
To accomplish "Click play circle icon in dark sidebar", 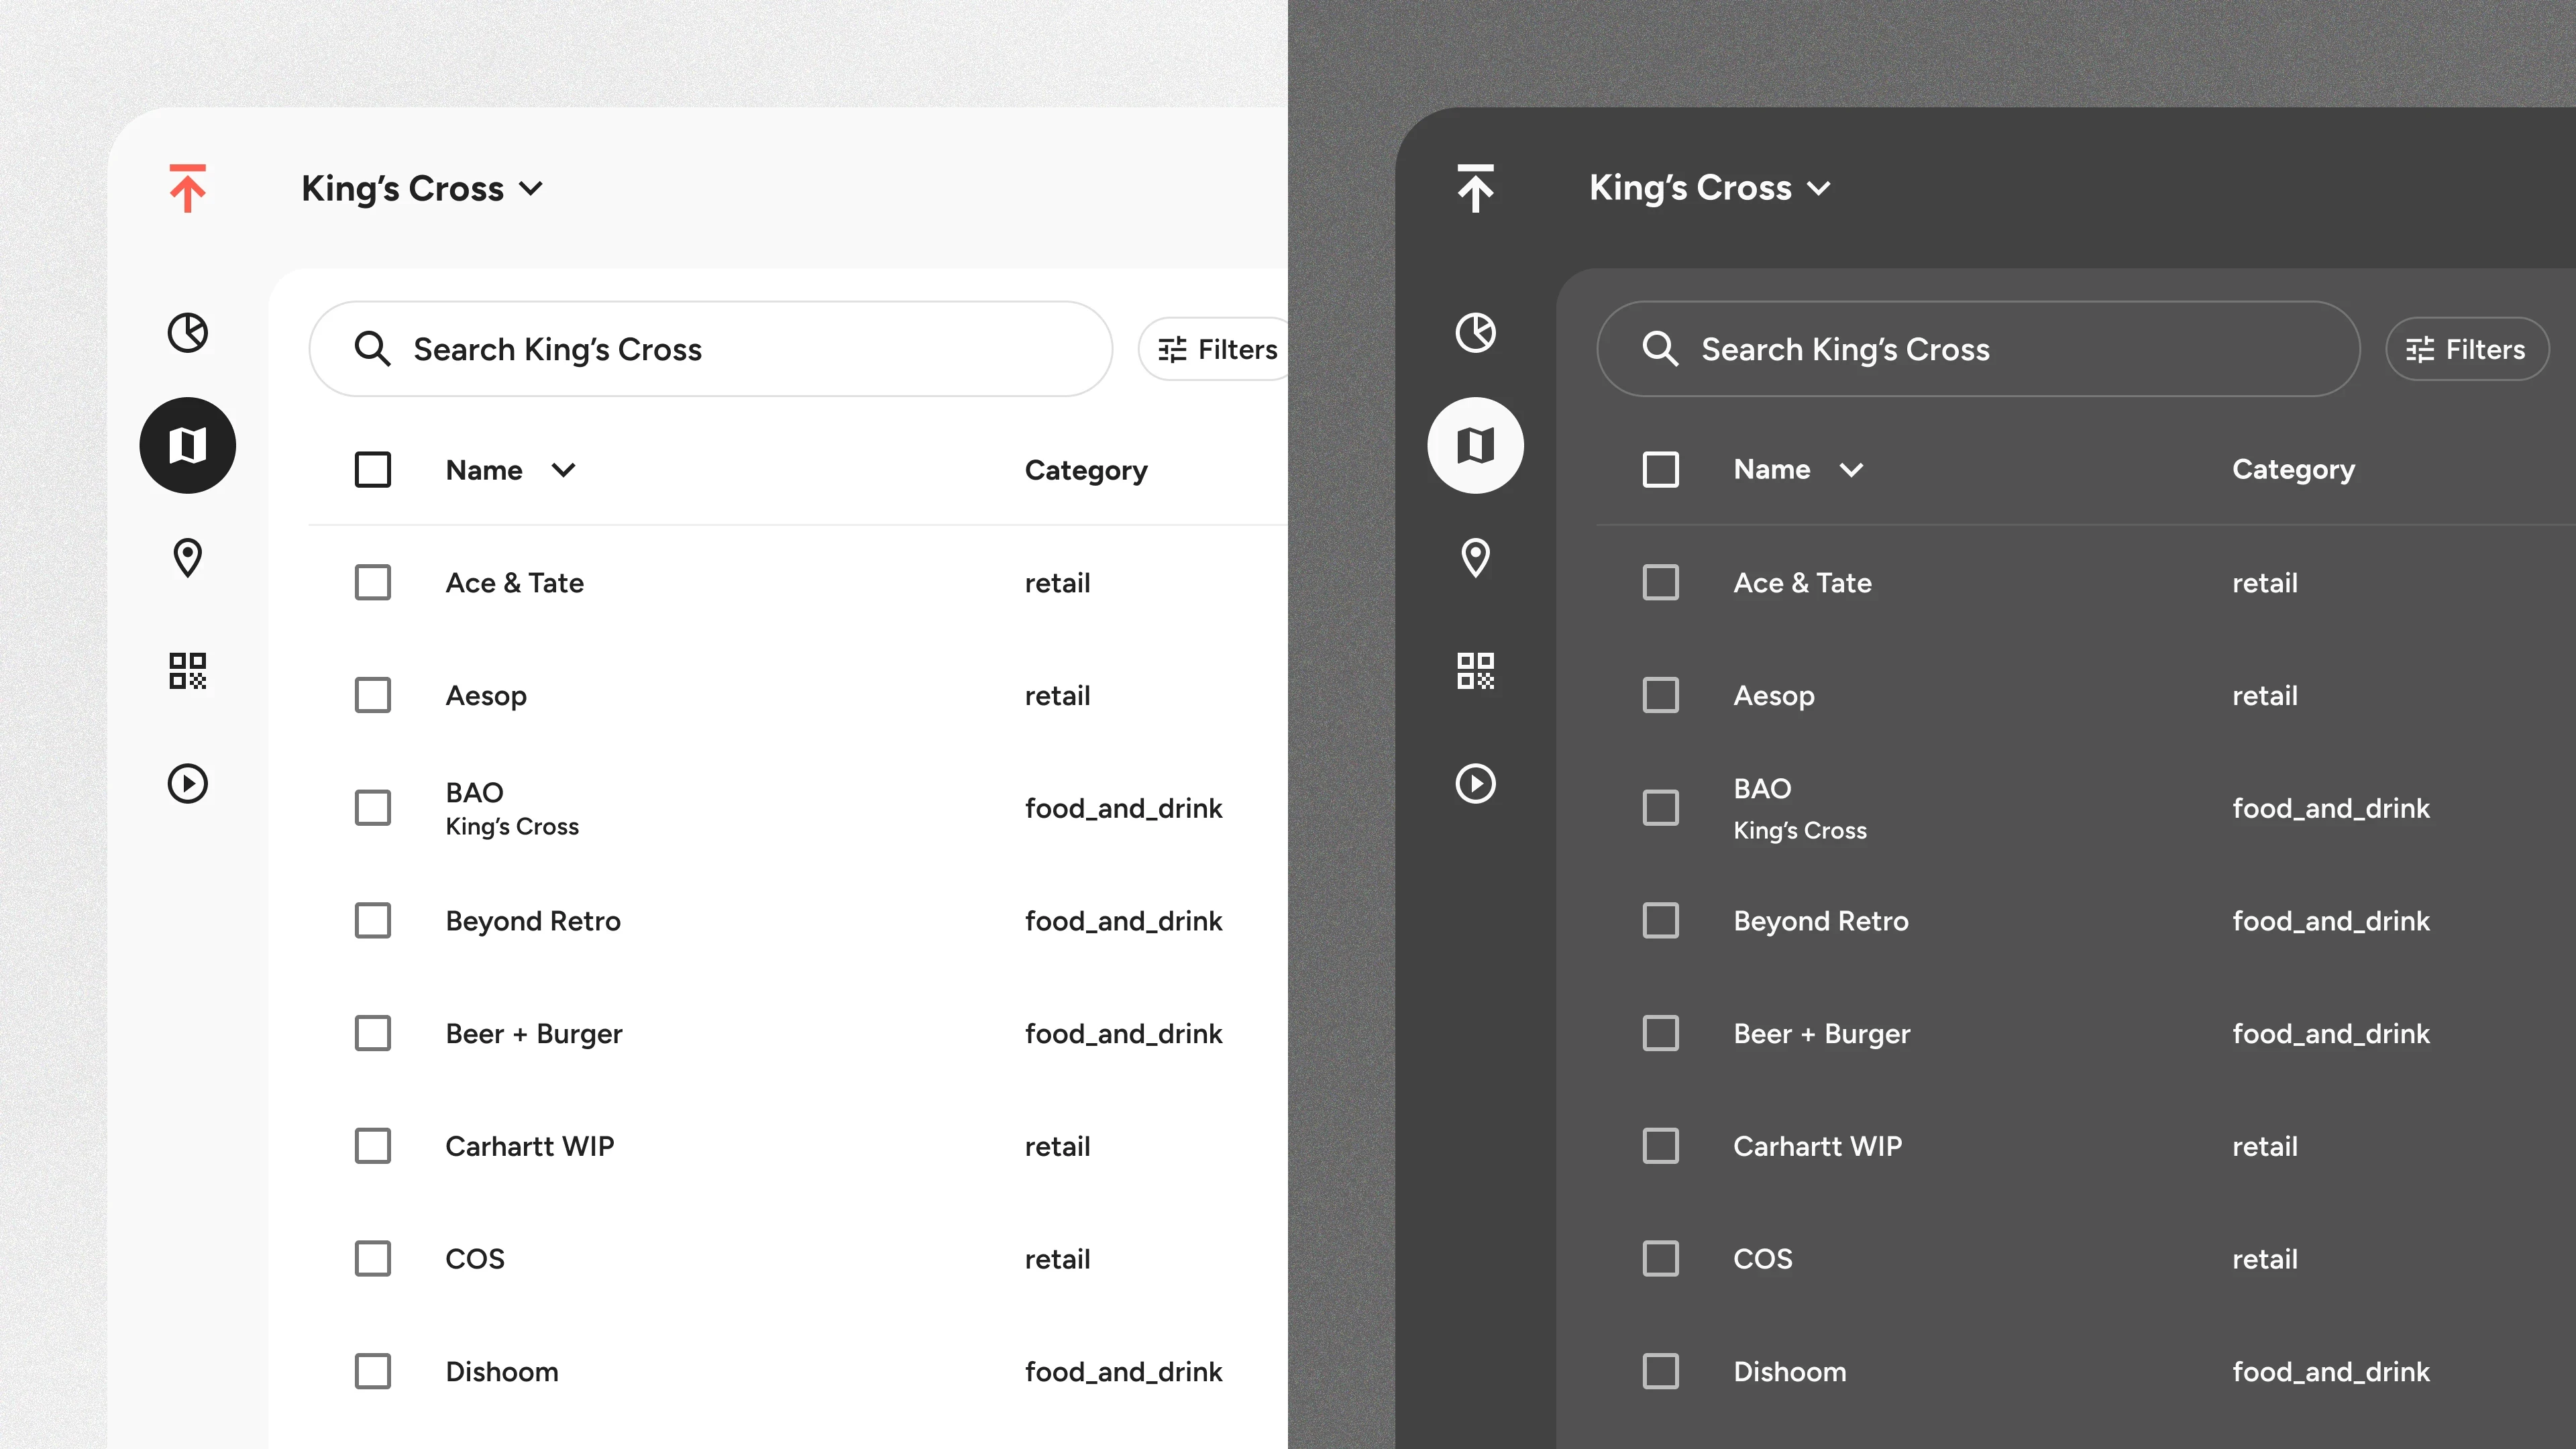I will click(x=1476, y=783).
